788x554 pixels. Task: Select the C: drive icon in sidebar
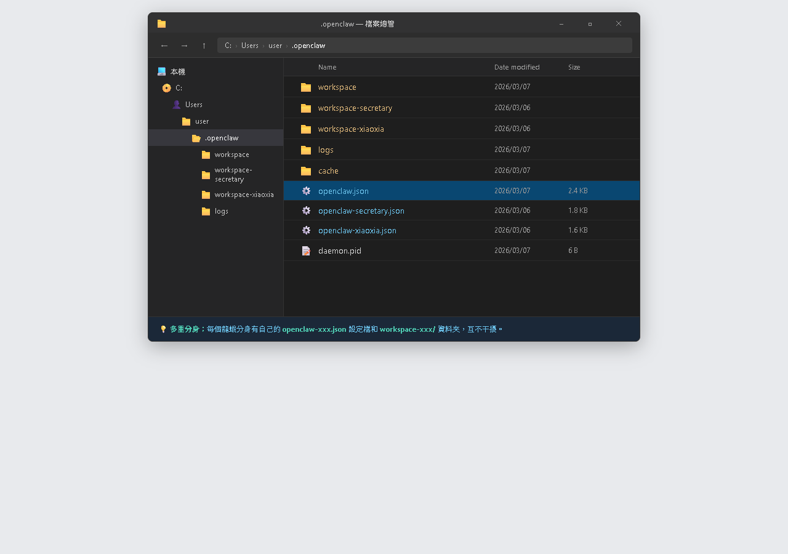[x=167, y=88]
